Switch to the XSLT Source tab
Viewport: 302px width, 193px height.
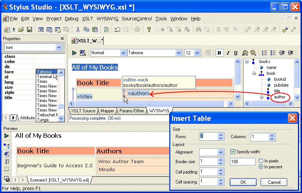[x=83, y=111]
